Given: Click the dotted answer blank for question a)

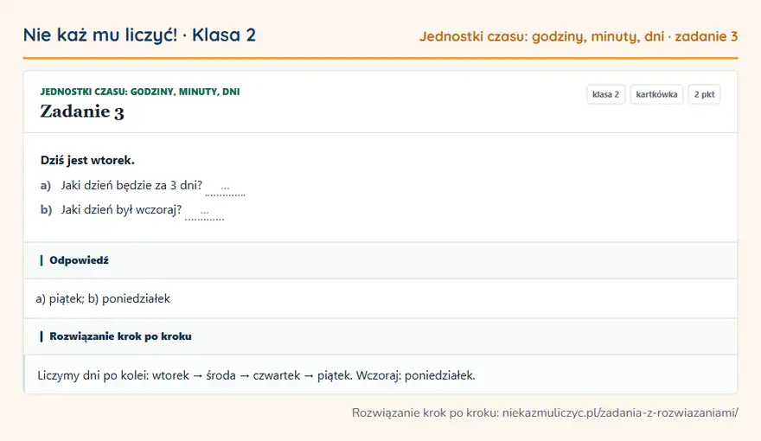Looking at the screenshot, I should [225, 189].
